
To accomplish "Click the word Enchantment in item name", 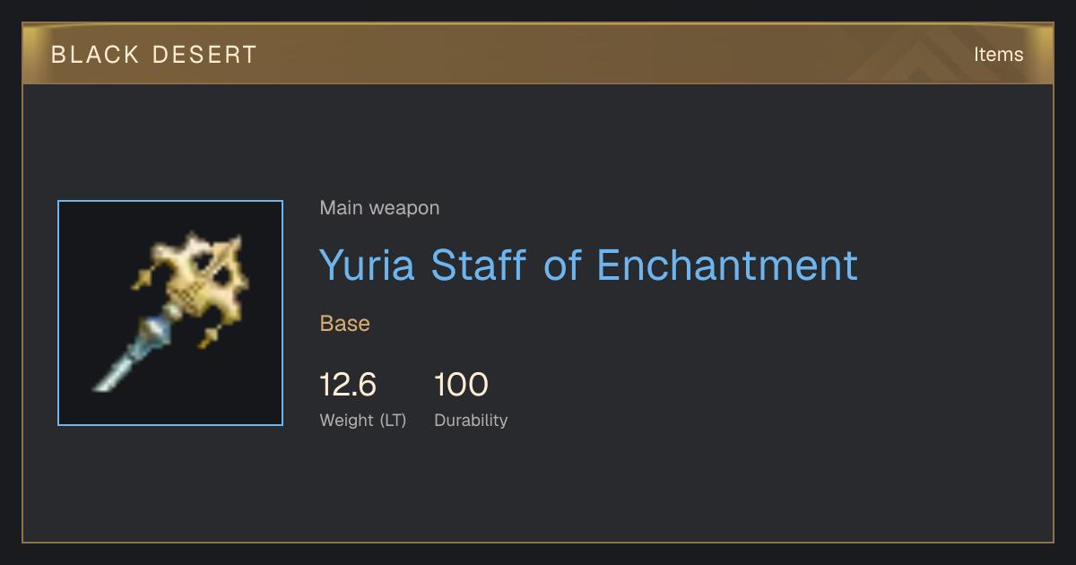I will tap(727, 265).
